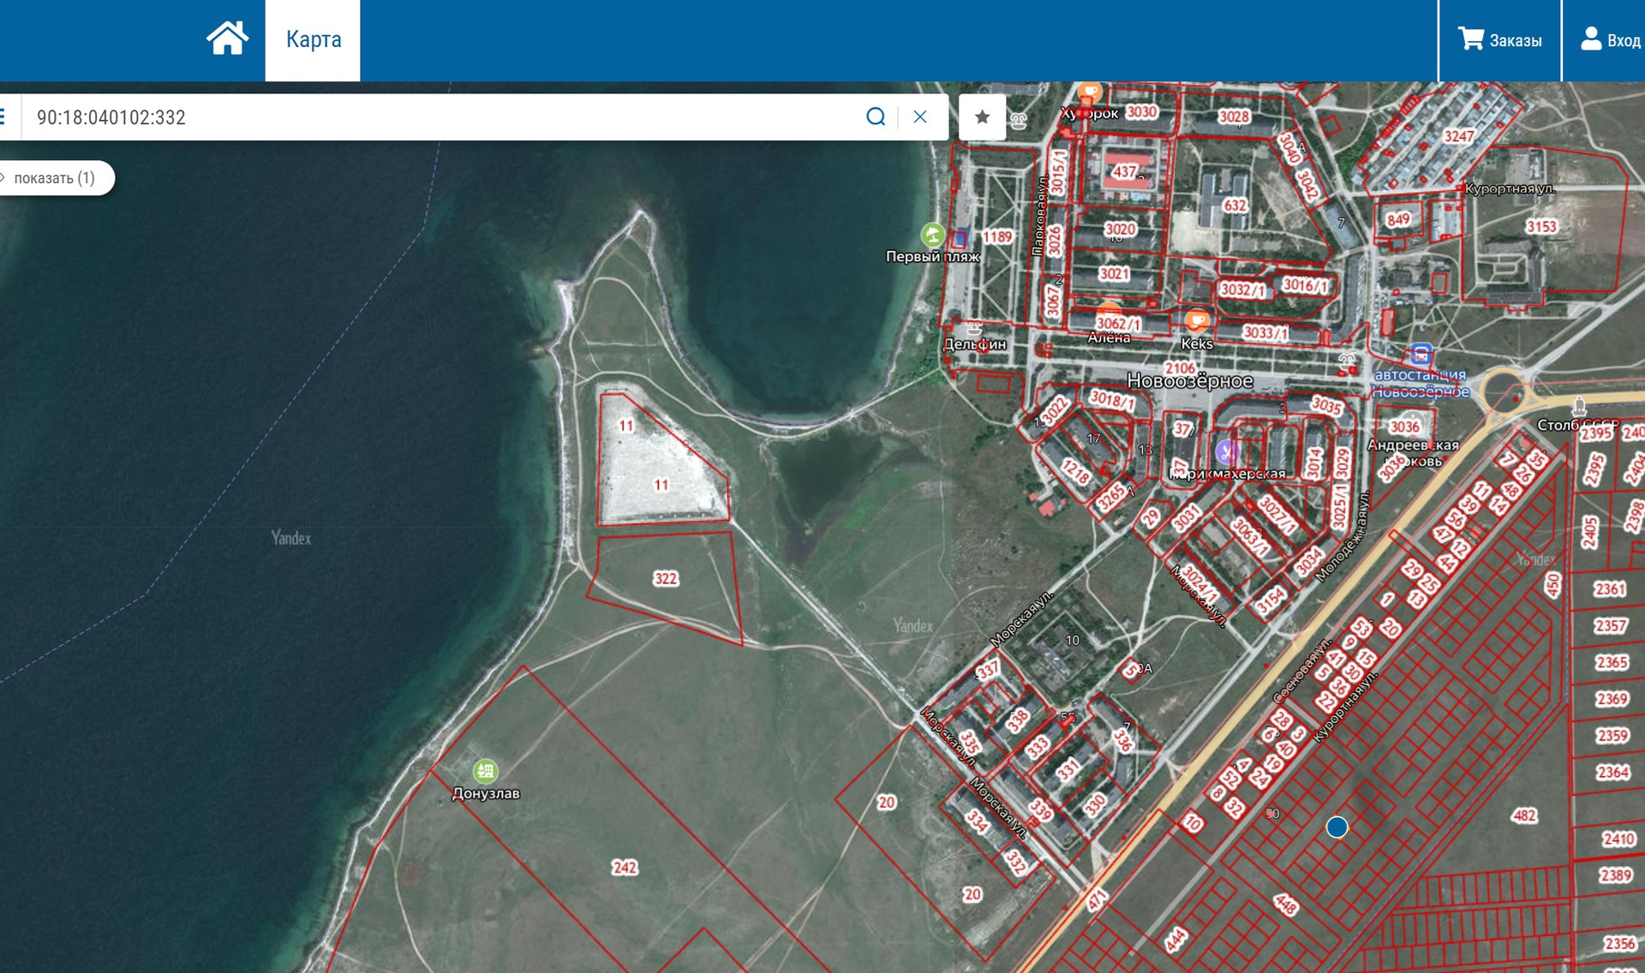Click the Вход login button
Screen dimensions: 1645x973
click(1610, 40)
